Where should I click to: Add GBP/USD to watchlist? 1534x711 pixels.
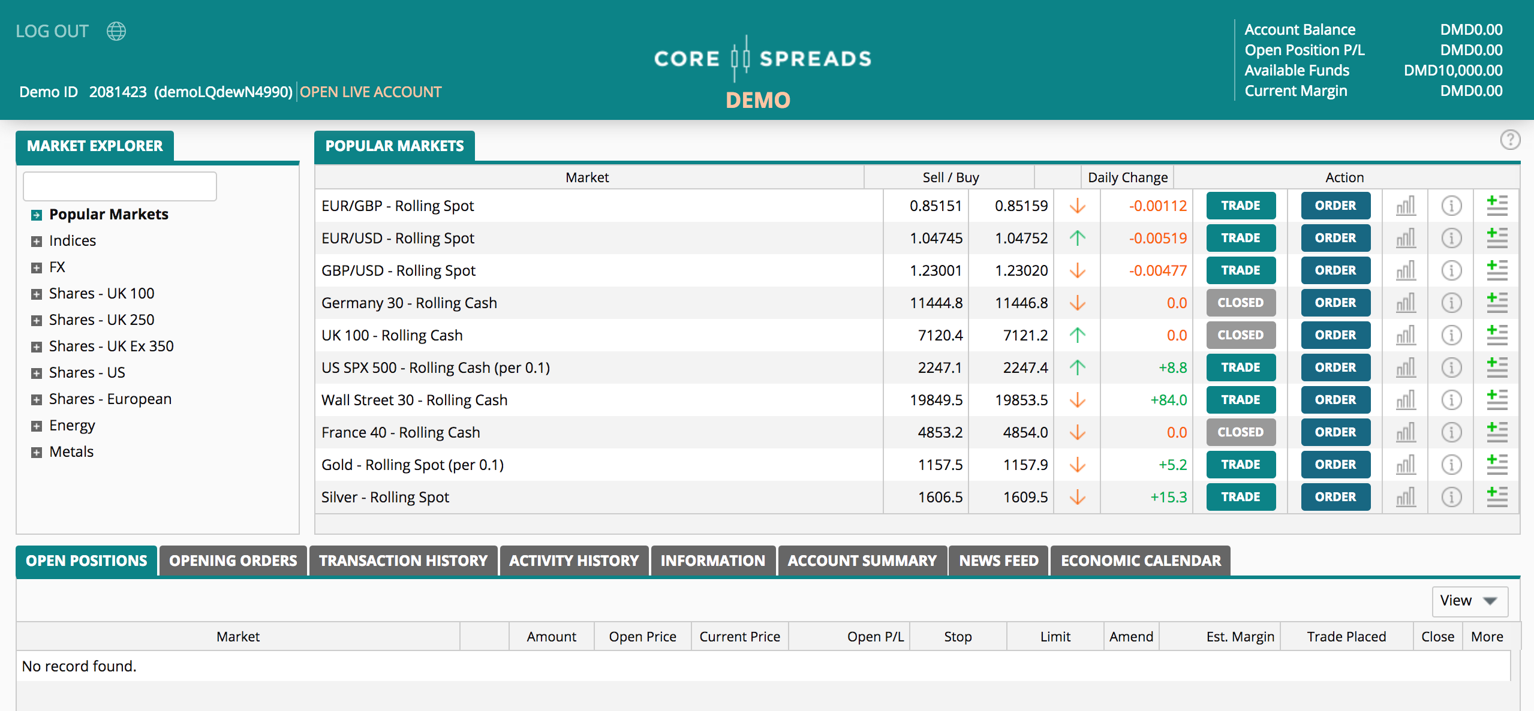pos(1497,270)
